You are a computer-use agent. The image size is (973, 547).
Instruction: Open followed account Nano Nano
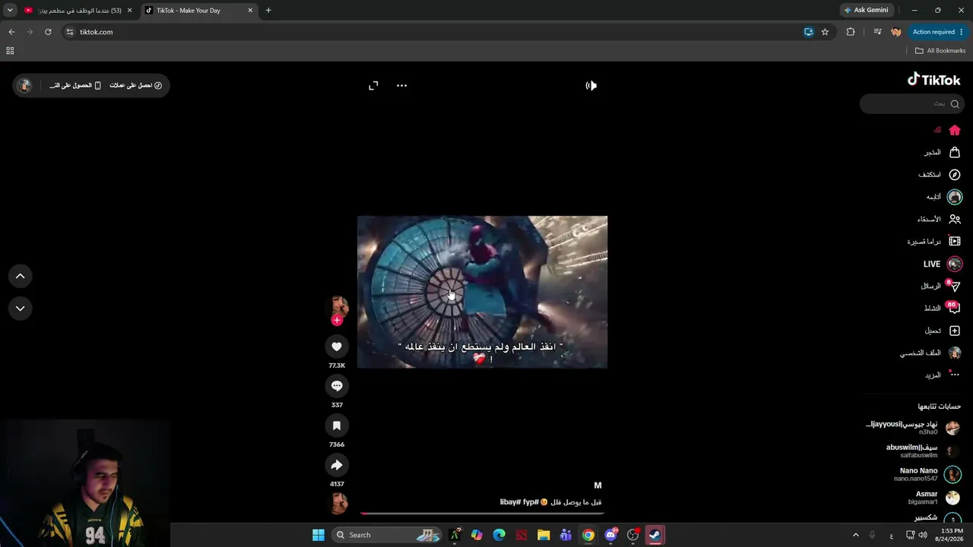click(x=929, y=474)
